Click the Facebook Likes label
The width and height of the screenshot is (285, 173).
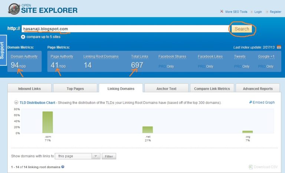(x=210, y=56)
